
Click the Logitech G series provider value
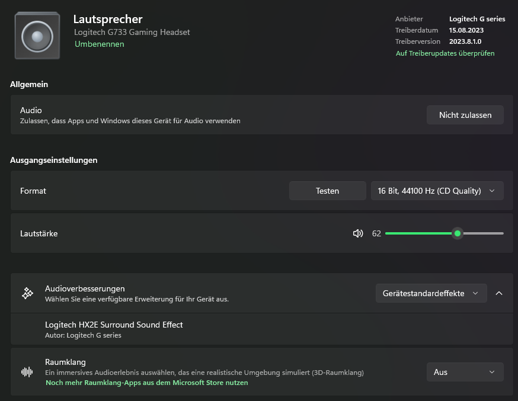[x=477, y=19]
